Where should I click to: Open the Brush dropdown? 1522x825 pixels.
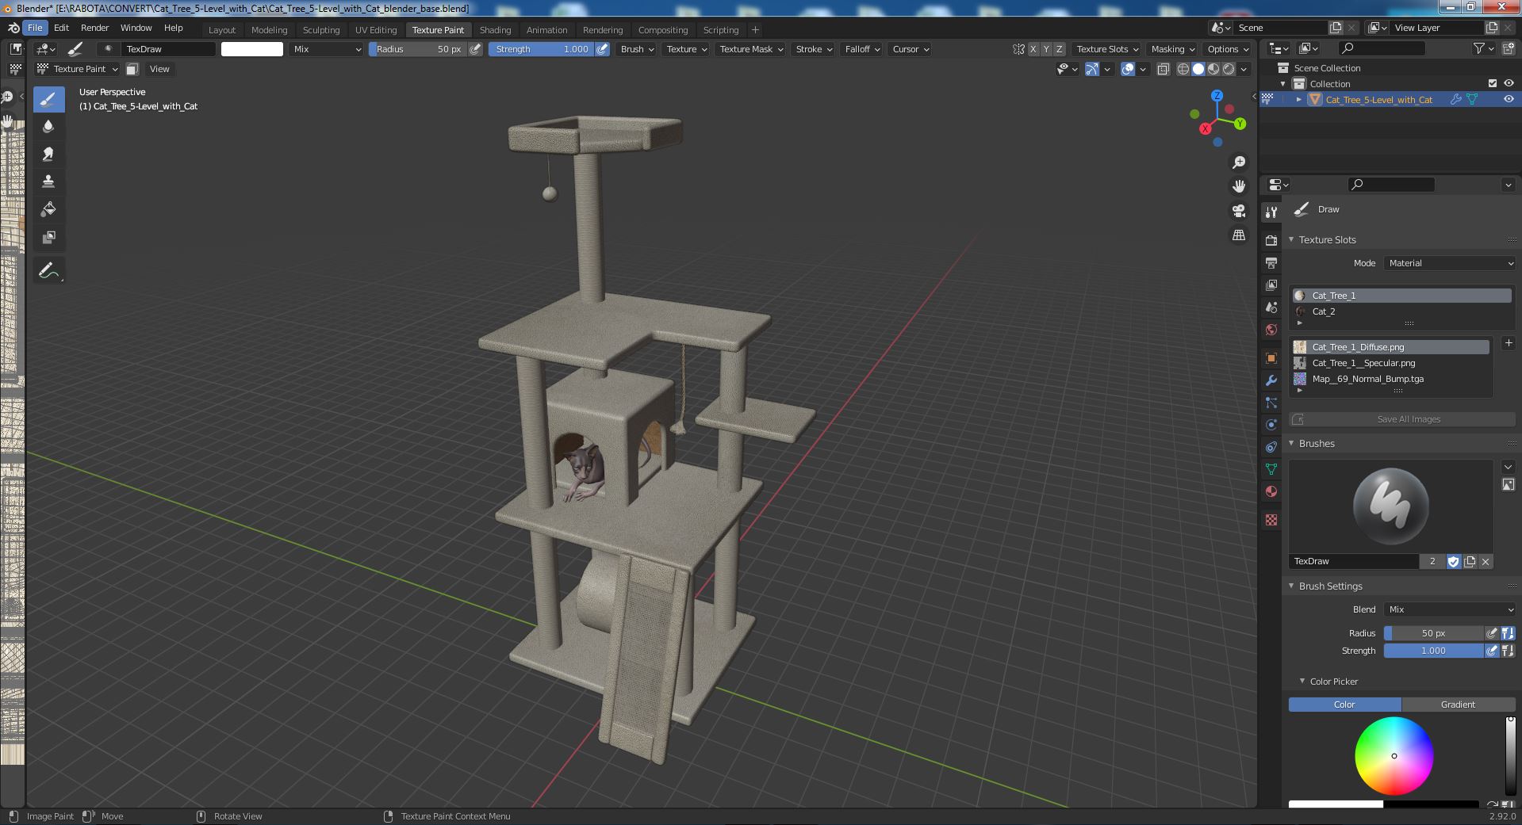click(637, 49)
